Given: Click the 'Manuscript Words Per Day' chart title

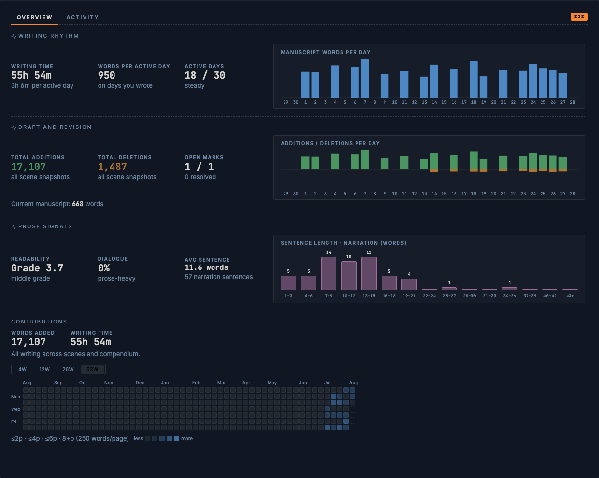Looking at the screenshot, I should pos(326,52).
